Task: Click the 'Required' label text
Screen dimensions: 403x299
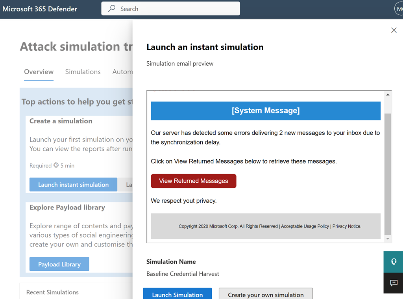Action: [x=41, y=165]
